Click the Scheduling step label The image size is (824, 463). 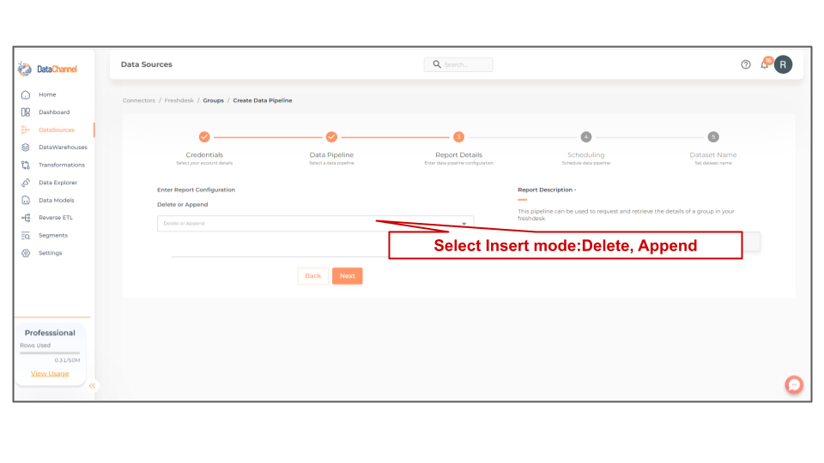point(586,155)
